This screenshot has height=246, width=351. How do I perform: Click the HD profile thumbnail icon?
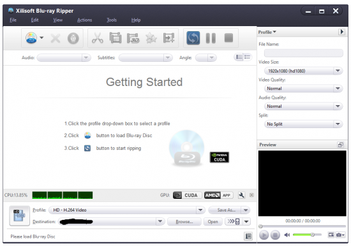click(x=19, y=215)
